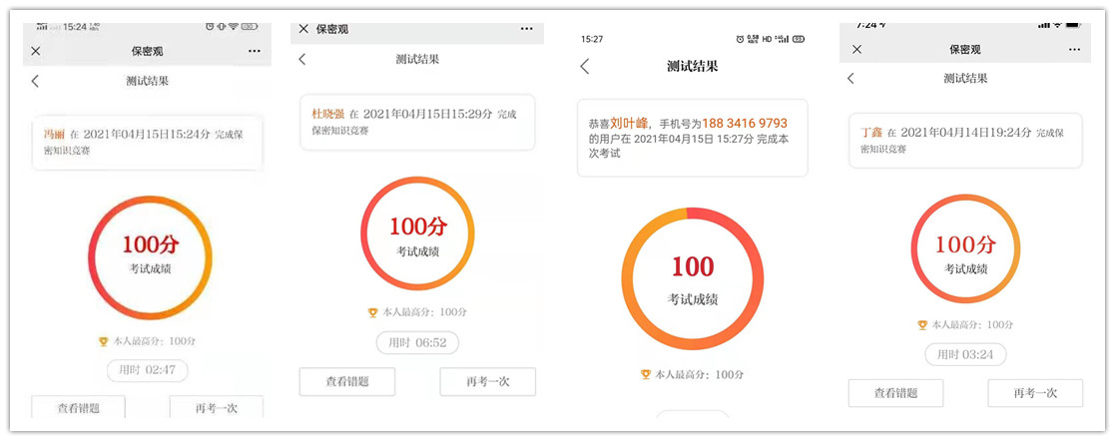
Task: Click 查看错题 below the 用时 02:47 result
Action: (x=78, y=407)
